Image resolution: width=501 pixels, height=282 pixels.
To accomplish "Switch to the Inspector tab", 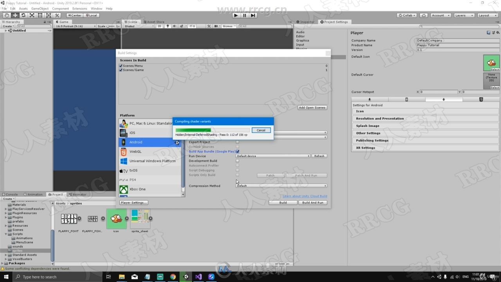I will pos(306,22).
